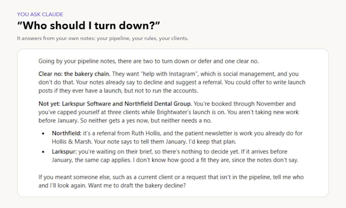The width and height of the screenshot is (346, 208).
Task: Click the "posts if they ever have a launch" line
Action: [x=118, y=91]
